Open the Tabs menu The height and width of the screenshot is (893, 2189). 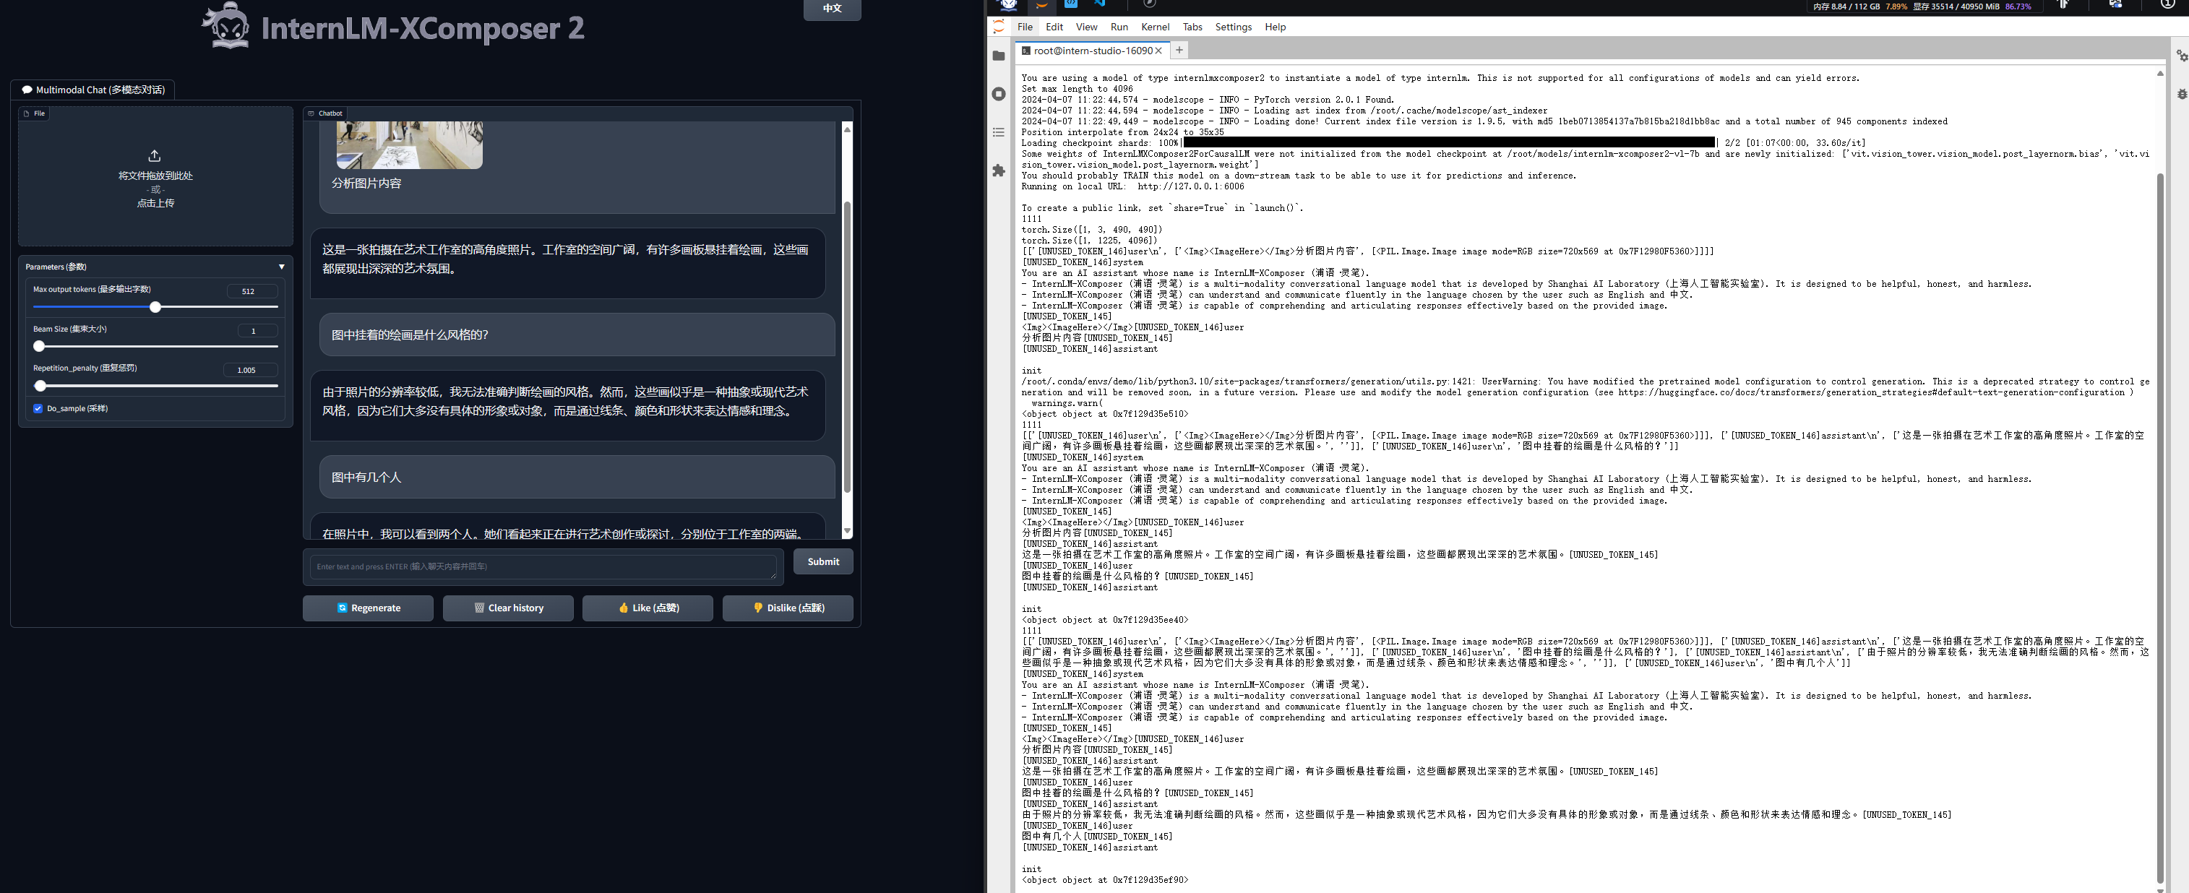tap(1192, 27)
